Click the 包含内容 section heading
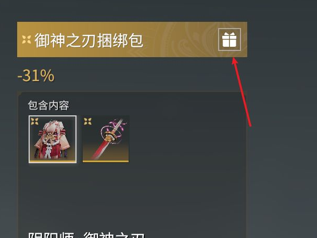Viewport: 317px width, 238px height. pos(48,105)
